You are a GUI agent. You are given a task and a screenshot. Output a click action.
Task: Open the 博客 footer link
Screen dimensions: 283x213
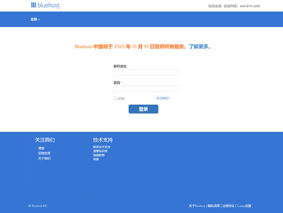pos(41,148)
